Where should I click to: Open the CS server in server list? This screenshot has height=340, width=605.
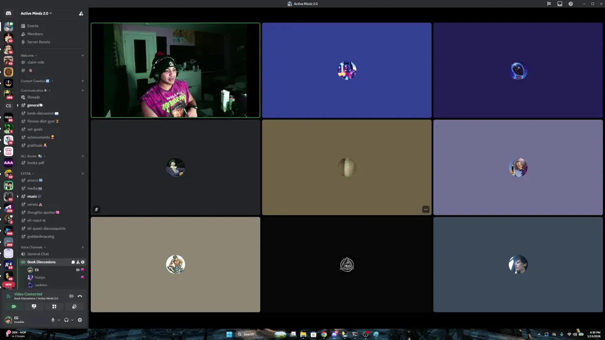click(9, 106)
